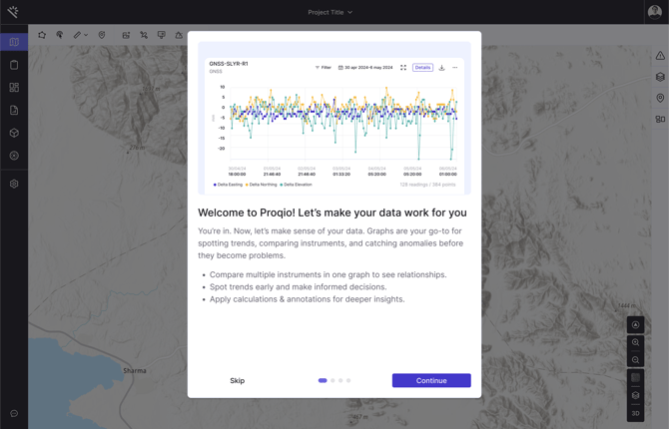Go to first onboarding page dot
This screenshot has height=429, width=669.
click(323, 380)
